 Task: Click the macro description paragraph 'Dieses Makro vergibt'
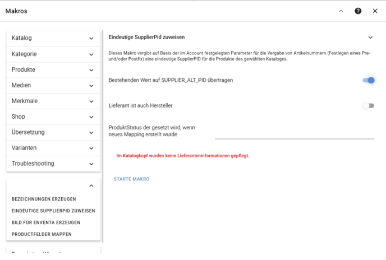(239, 56)
